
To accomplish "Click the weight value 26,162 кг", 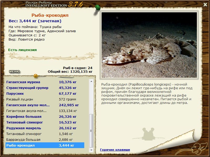I will coord(68,128).
